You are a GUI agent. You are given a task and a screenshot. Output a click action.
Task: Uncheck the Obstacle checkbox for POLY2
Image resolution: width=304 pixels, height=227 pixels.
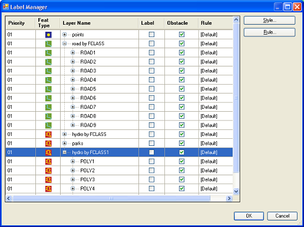coord(181,171)
